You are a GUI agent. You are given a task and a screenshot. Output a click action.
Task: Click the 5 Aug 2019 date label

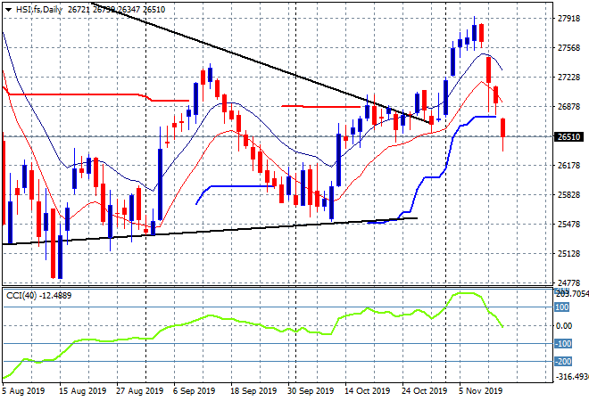click(24, 391)
